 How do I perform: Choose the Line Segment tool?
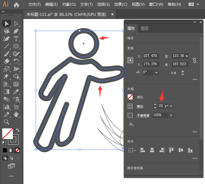point(7,46)
